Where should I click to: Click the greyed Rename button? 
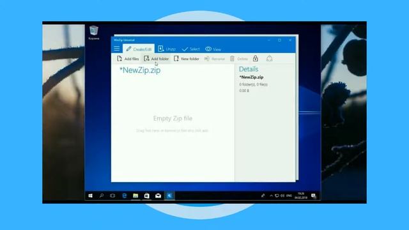[215, 59]
